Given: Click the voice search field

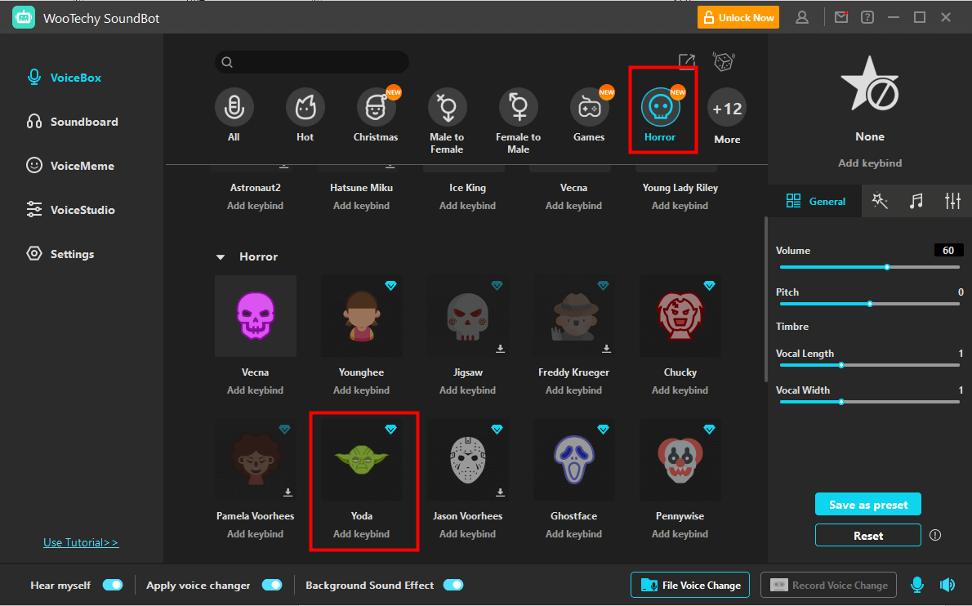Looking at the screenshot, I should pos(312,62).
